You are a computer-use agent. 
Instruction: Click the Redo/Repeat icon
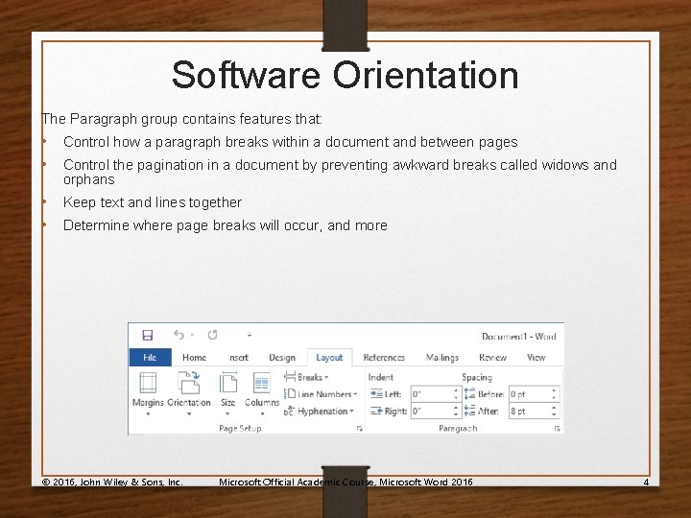click(212, 335)
